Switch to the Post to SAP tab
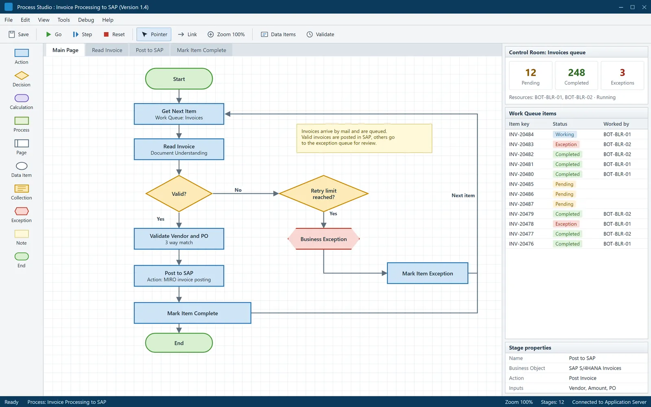The width and height of the screenshot is (651, 407). (149, 50)
